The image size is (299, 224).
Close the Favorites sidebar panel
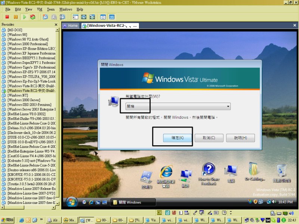coord(56,25)
